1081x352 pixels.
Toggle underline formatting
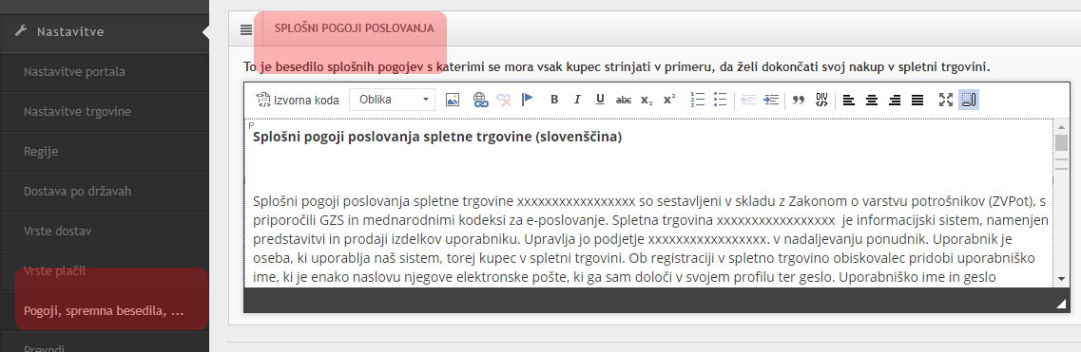point(600,100)
